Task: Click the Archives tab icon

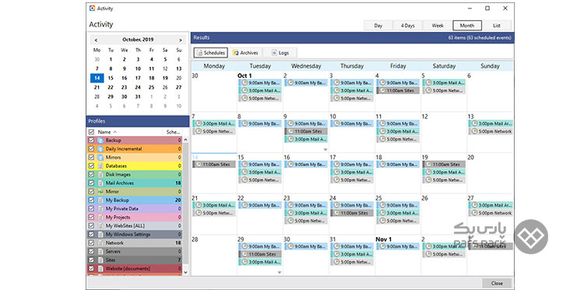Action: (x=235, y=53)
